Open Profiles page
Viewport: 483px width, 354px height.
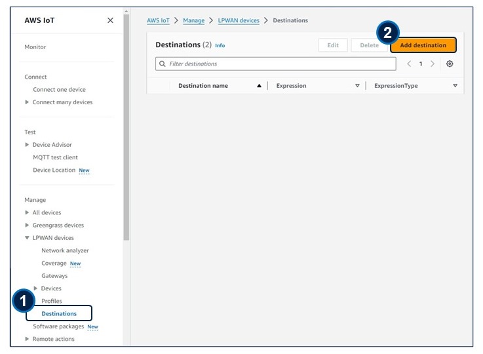coord(51,301)
